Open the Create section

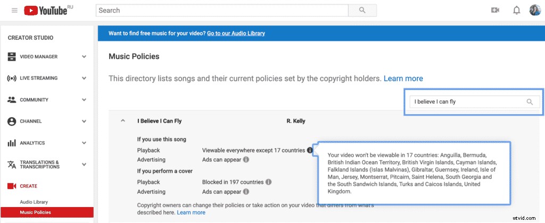[29, 186]
